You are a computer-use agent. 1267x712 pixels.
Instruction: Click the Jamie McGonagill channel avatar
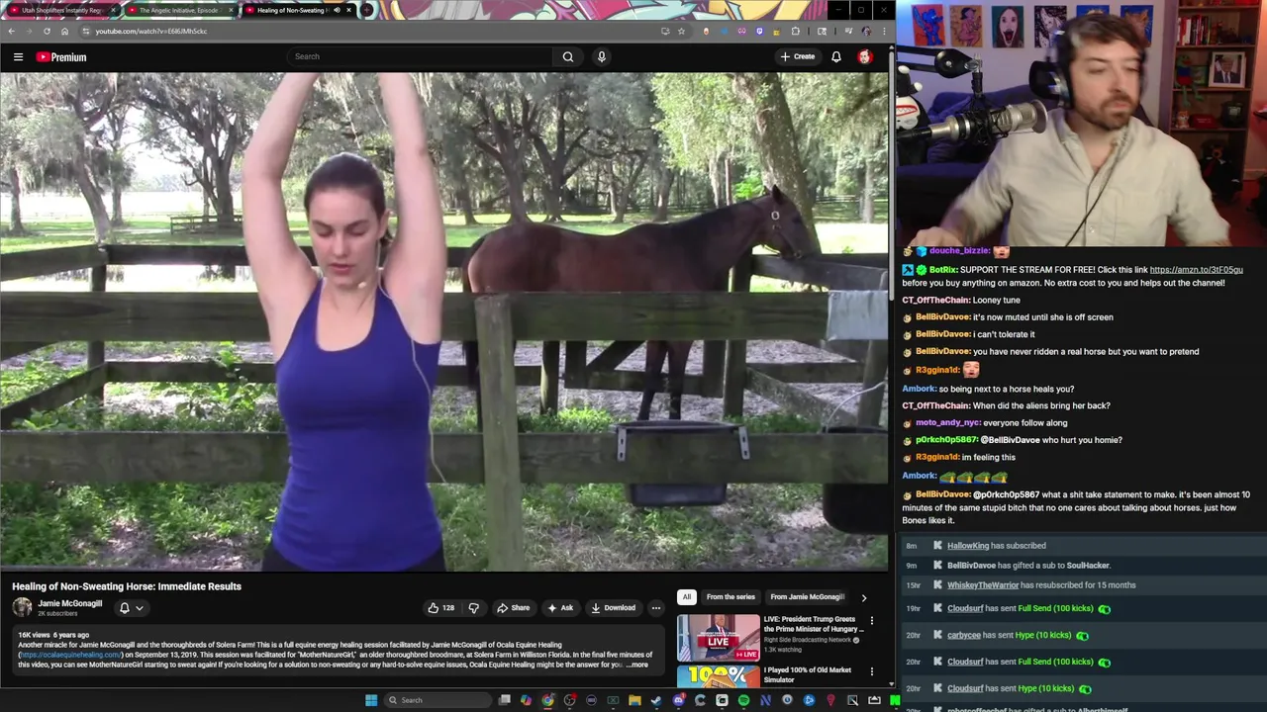point(22,607)
